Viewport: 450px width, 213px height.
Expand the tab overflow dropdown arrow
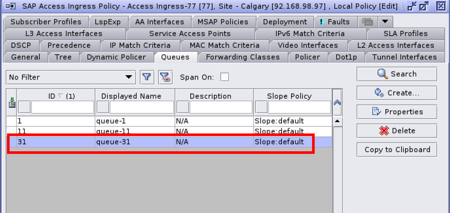385,22
